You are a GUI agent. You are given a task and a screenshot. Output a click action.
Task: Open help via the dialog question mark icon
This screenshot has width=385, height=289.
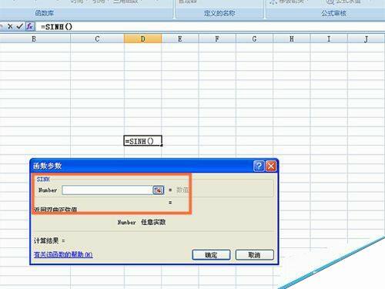[x=259, y=166]
